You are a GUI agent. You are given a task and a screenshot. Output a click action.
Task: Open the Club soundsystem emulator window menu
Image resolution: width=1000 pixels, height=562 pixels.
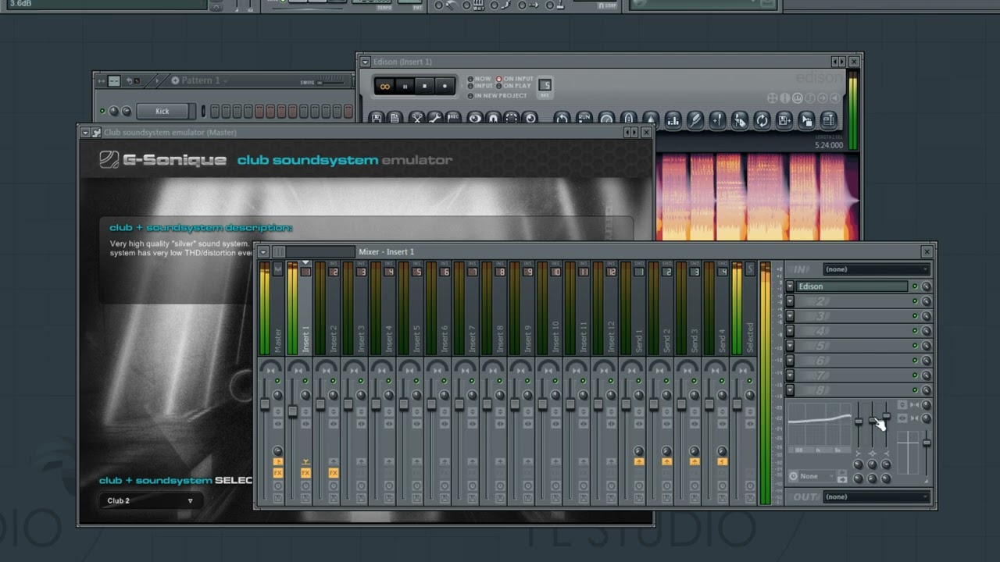85,133
